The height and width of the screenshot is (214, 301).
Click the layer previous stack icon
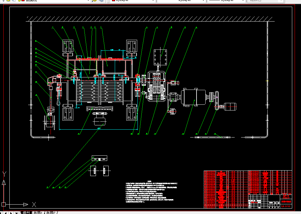pos(101,1)
